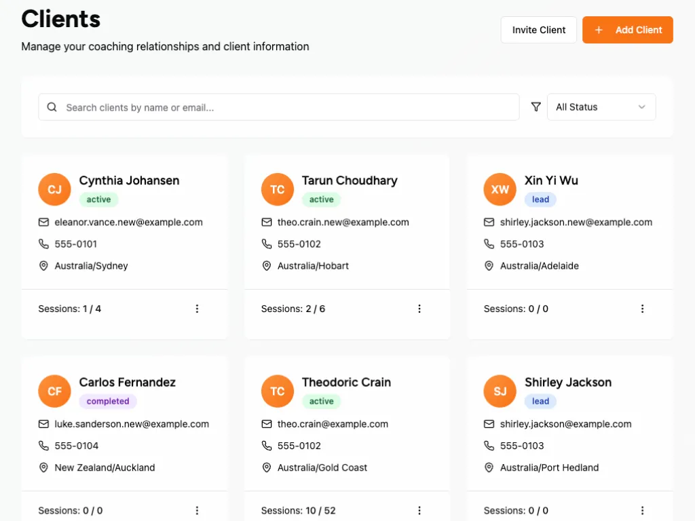The height and width of the screenshot is (521, 695).
Task: Open Cynthia Johansen's three-dot options menu
Action: click(x=198, y=309)
